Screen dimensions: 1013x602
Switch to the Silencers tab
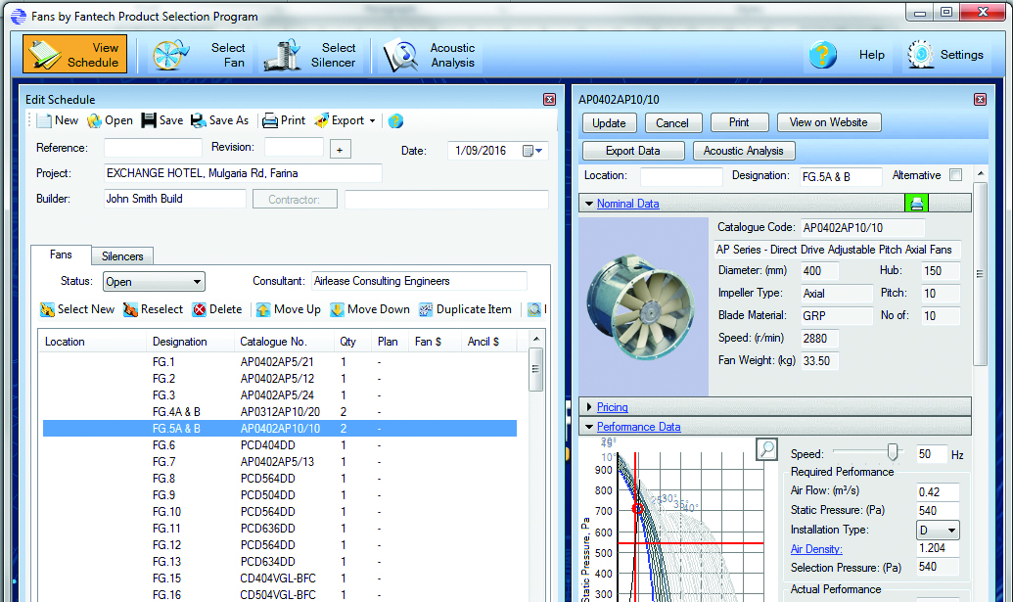tap(122, 256)
